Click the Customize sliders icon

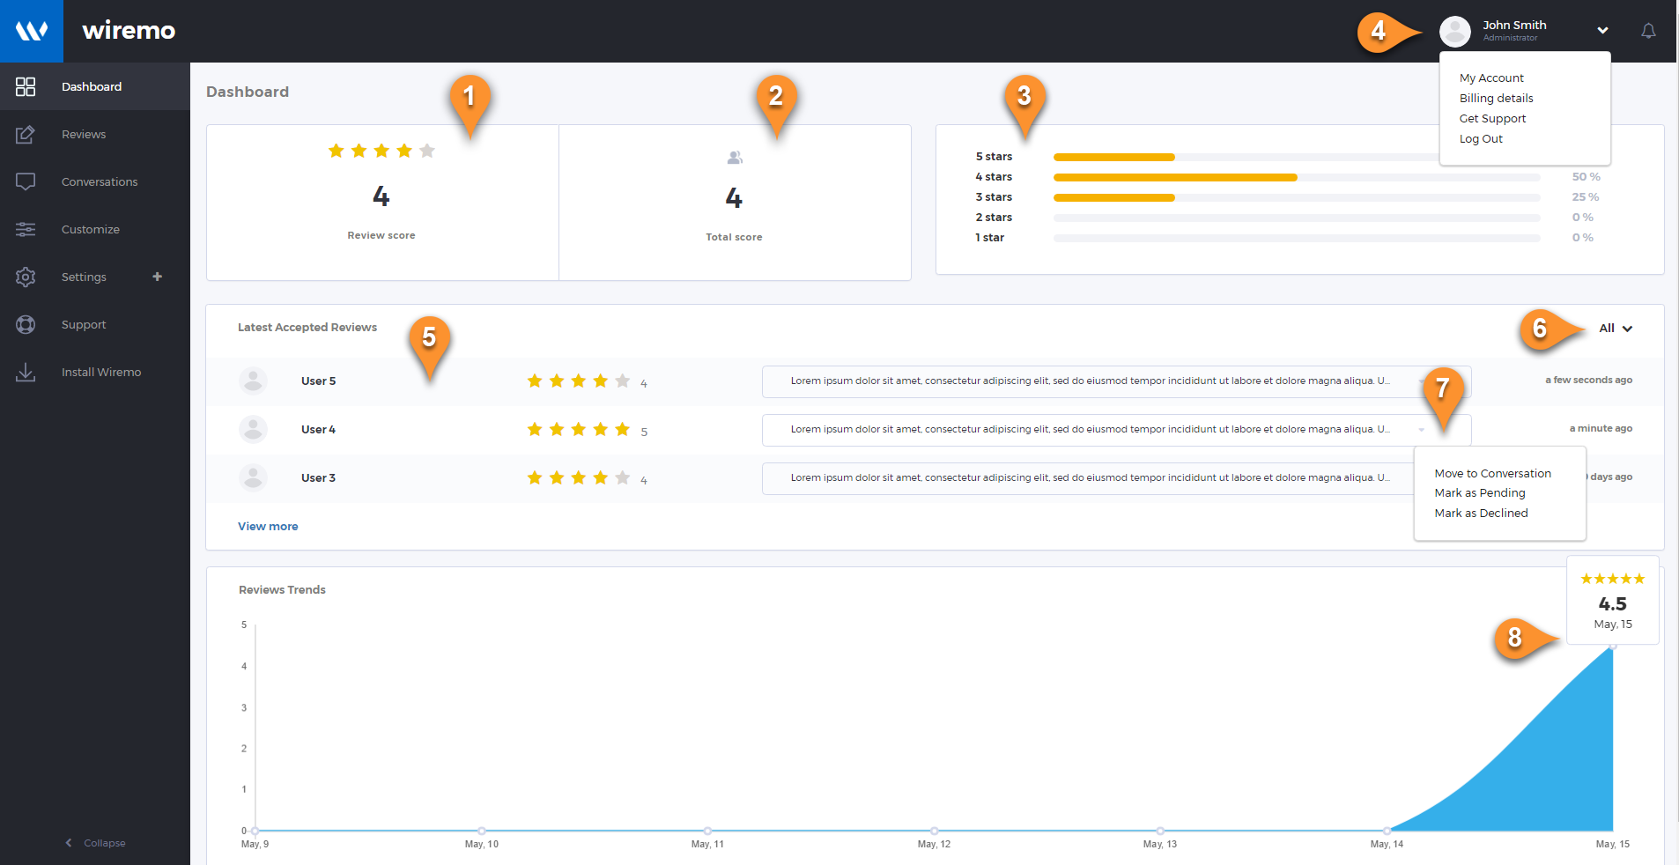tap(26, 229)
